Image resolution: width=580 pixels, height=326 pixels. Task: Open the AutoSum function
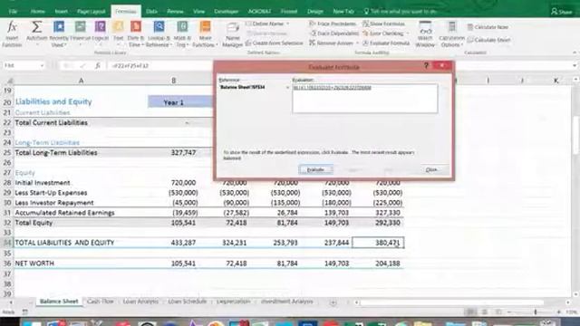tap(36, 34)
